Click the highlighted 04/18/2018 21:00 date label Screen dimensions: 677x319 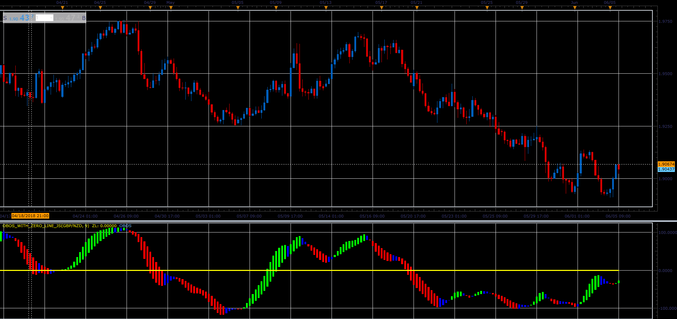pos(30,216)
